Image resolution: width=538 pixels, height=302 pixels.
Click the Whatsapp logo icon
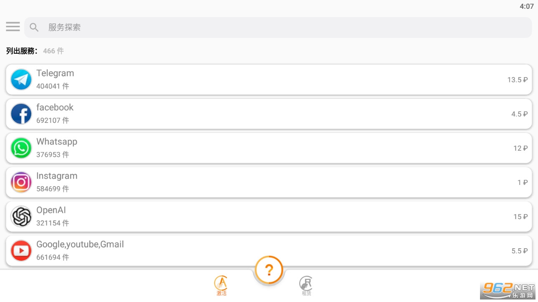tap(21, 148)
